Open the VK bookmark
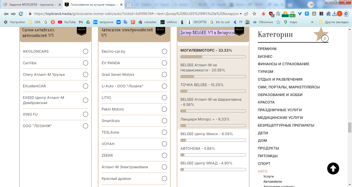The height and width of the screenshot is (187, 352). tap(119, 22)
